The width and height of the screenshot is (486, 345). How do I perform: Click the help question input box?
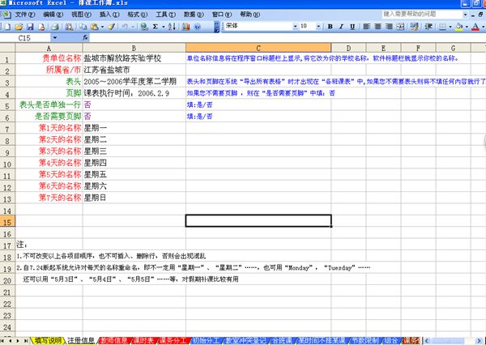(422, 15)
